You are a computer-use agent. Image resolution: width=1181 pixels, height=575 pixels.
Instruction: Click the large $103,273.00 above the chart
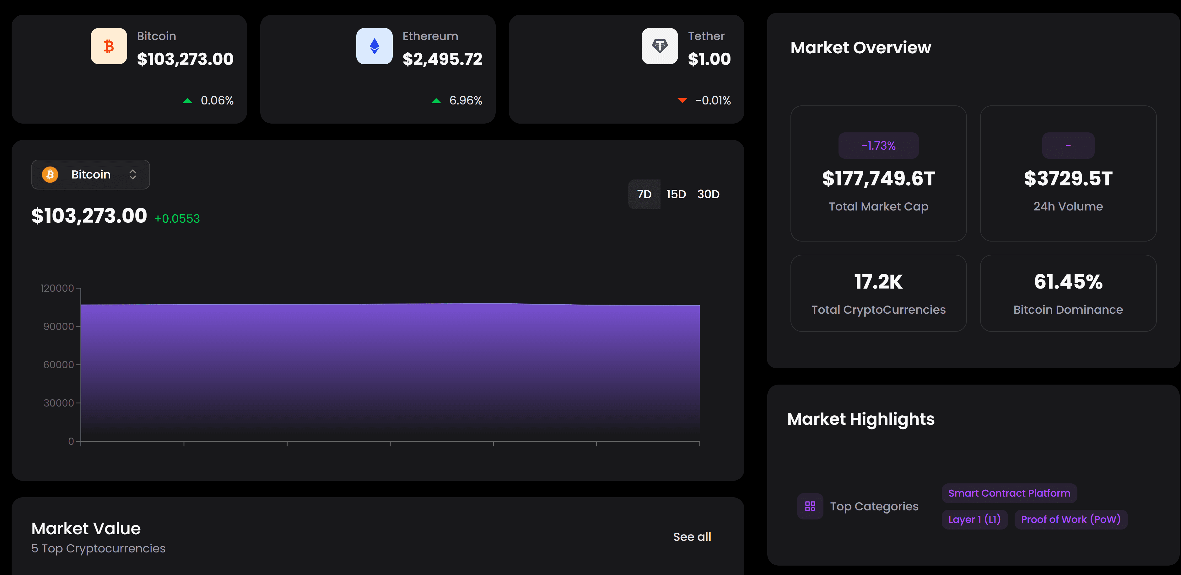[89, 216]
